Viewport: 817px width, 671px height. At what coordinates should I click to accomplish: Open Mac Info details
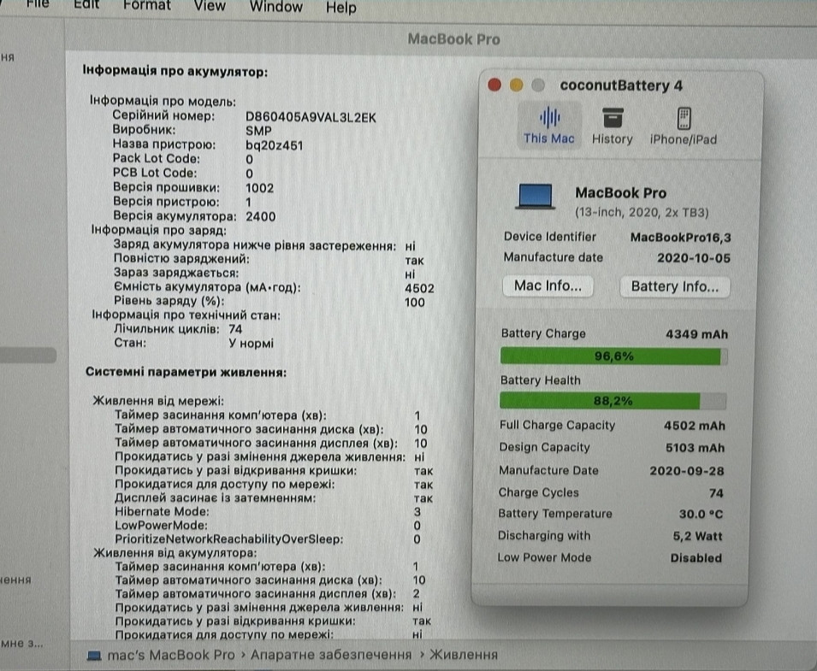coord(548,285)
